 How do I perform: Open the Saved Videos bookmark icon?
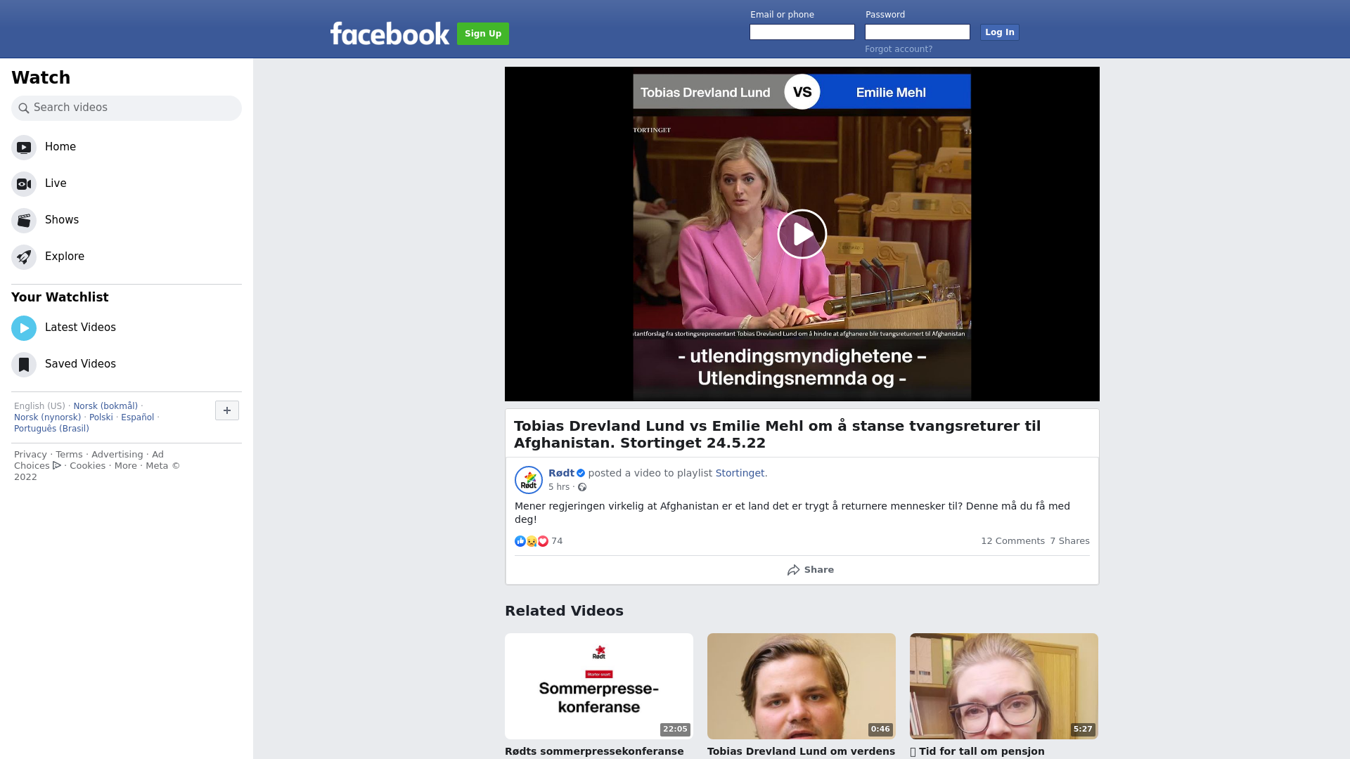[24, 365]
